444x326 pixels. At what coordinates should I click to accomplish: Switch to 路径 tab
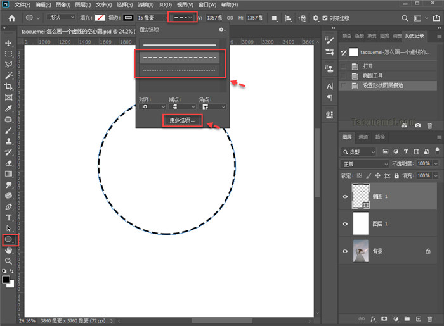pos(380,137)
